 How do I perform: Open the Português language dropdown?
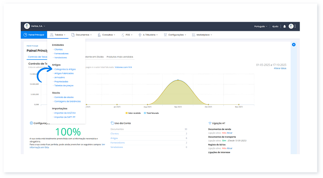[x=261, y=26]
